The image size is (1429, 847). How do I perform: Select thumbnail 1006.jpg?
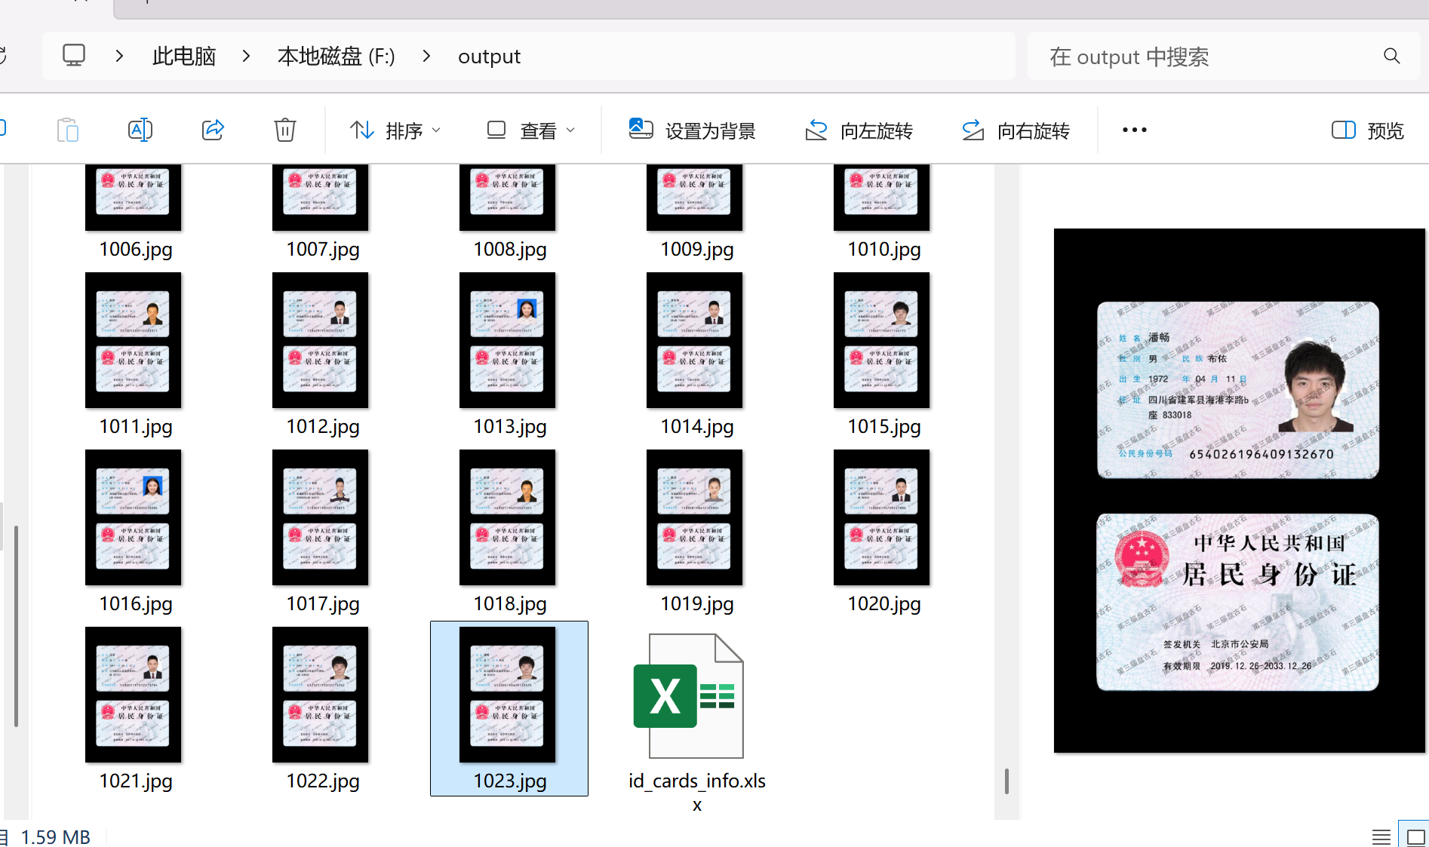point(134,198)
